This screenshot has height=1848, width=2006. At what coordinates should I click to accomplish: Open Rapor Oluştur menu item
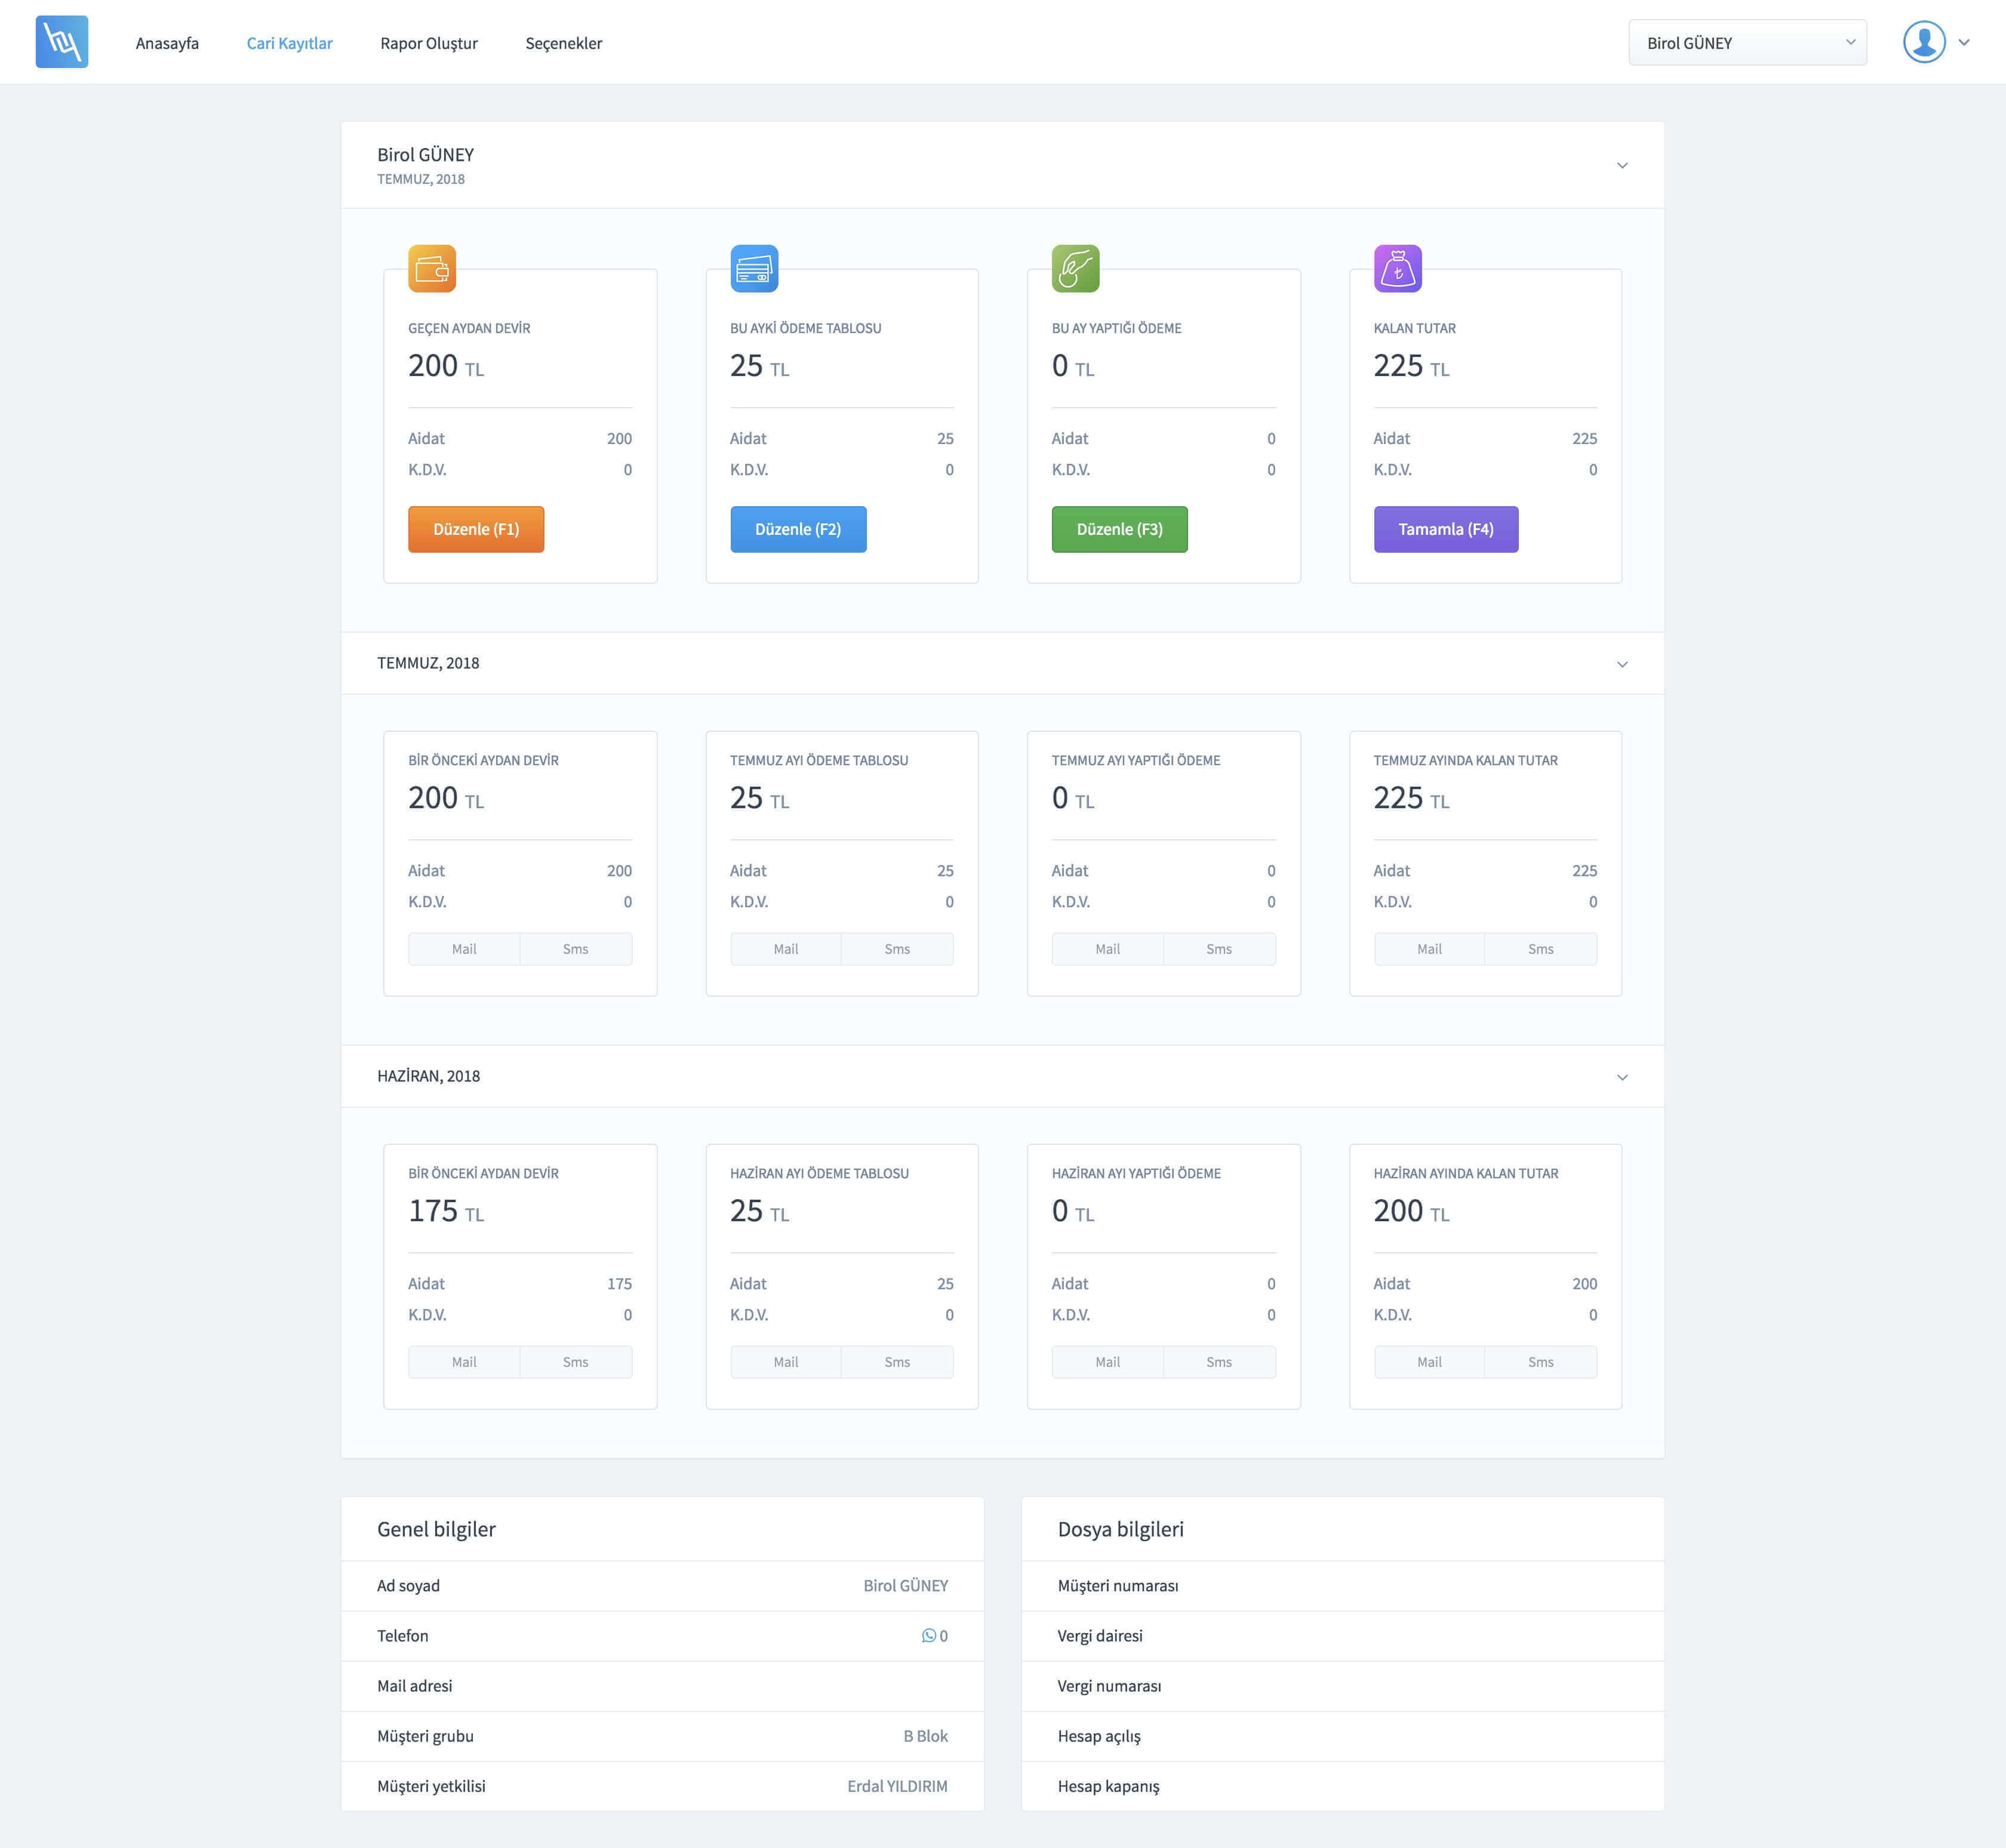pyautogui.click(x=429, y=43)
